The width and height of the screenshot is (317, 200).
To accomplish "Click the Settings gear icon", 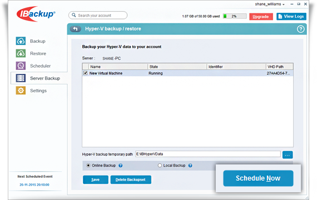I will 21,91.
